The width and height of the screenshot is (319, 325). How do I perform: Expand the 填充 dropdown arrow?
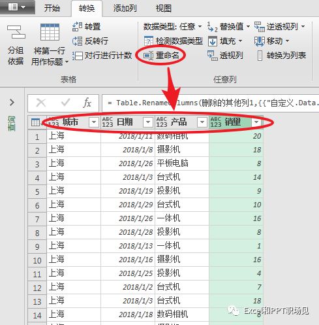240,41
